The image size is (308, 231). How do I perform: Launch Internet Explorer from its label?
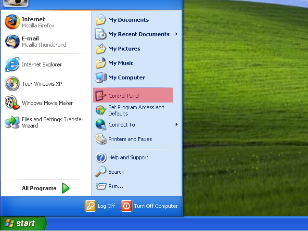coord(42,64)
